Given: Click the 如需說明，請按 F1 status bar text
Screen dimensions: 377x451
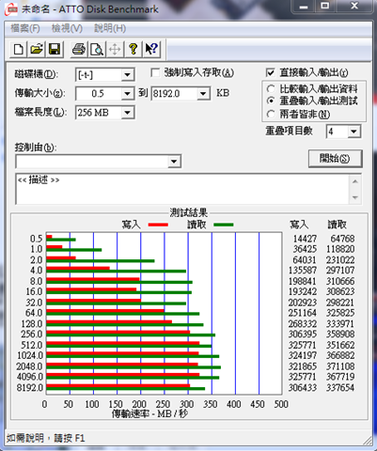Looking at the screenshot, I should point(45,438).
